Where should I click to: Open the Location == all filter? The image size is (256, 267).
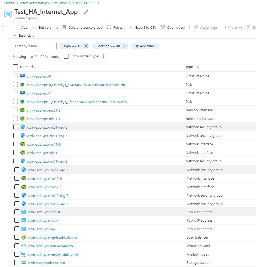[108, 46]
